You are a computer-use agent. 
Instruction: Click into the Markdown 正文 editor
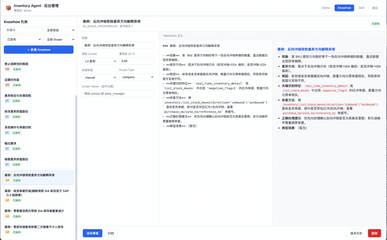coord(216,133)
